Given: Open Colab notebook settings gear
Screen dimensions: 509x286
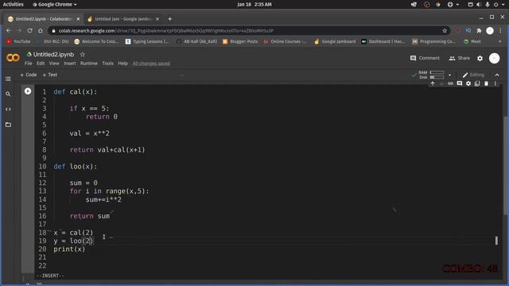Looking at the screenshot, I should coord(480,58).
